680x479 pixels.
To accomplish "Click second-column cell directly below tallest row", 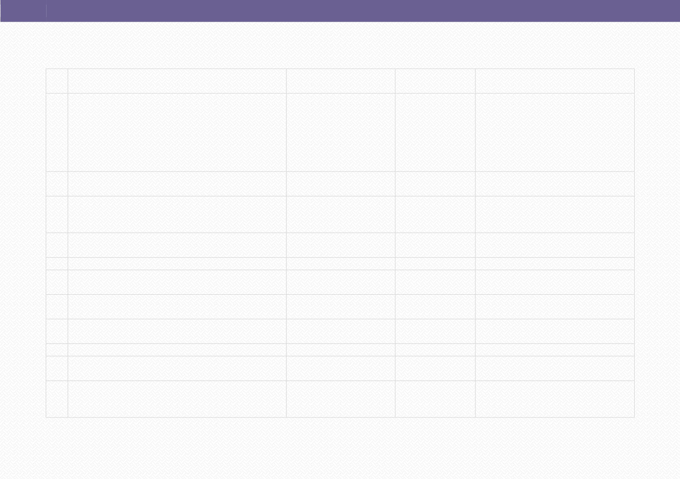I will 177,184.
